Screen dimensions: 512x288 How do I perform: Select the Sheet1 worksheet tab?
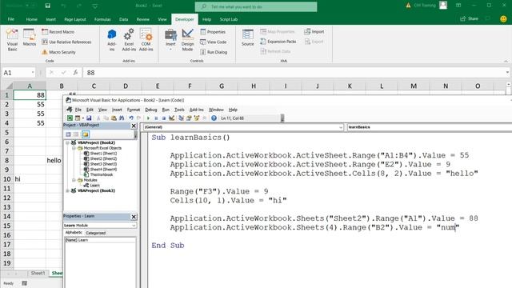[38, 273]
